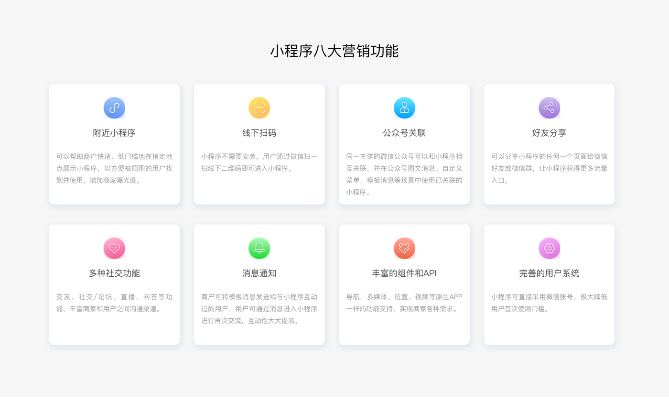Click the page heading 小程序八大营销功能
This screenshot has height=412, width=669.
point(334,51)
